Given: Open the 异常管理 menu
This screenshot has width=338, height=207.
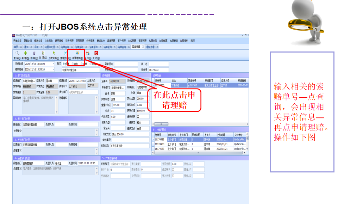Looking at the screenshot, I should tap(80, 41).
